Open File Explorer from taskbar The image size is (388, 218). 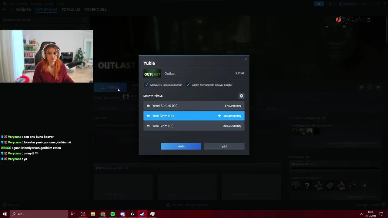pyautogui.click(x=93, y=214)
